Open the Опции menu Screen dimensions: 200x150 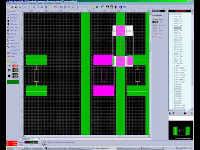click(x=40, y=3)
